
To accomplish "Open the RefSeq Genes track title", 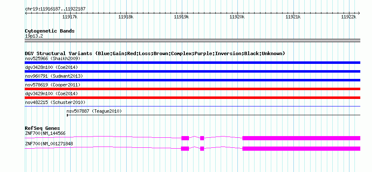I will (x=43, y=129).
